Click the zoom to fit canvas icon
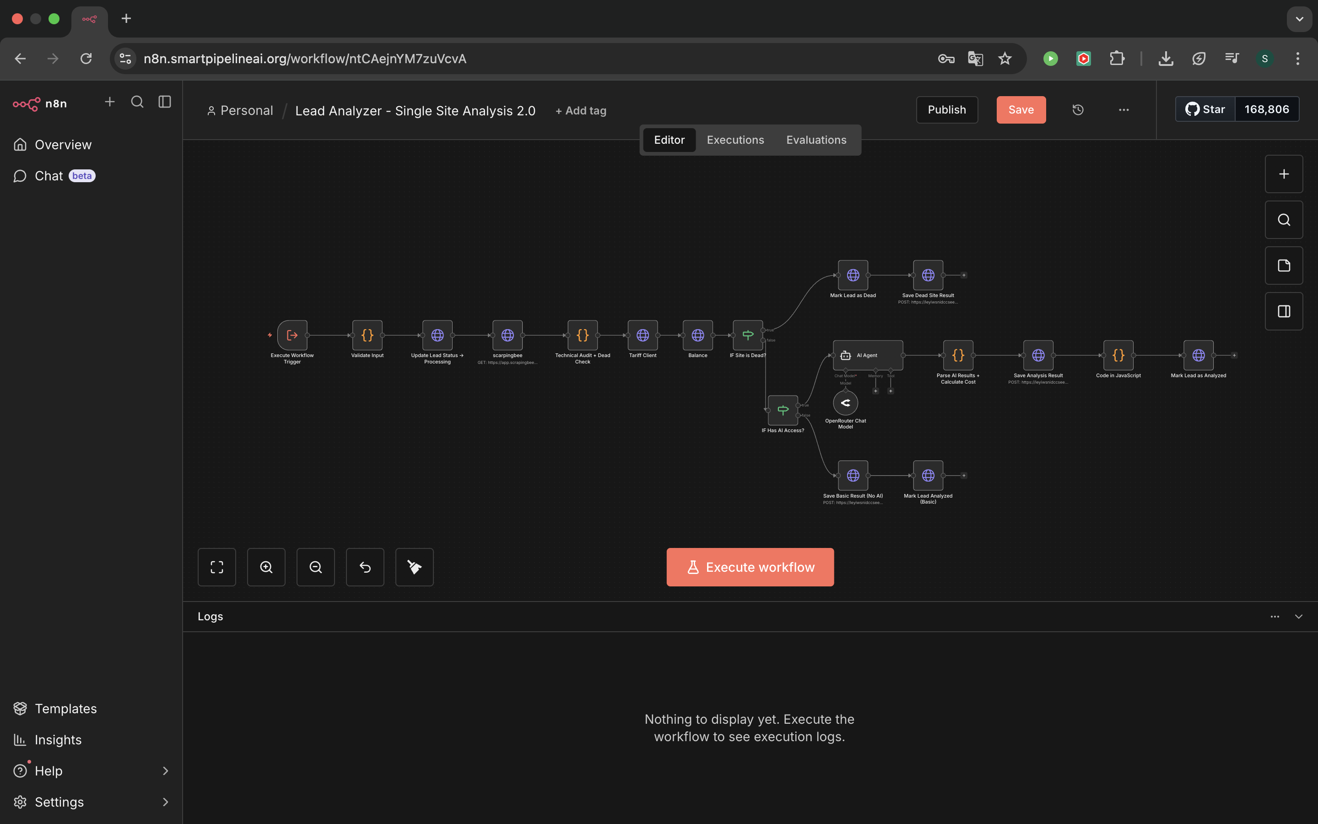1318x824 pixels. (217, 567)
